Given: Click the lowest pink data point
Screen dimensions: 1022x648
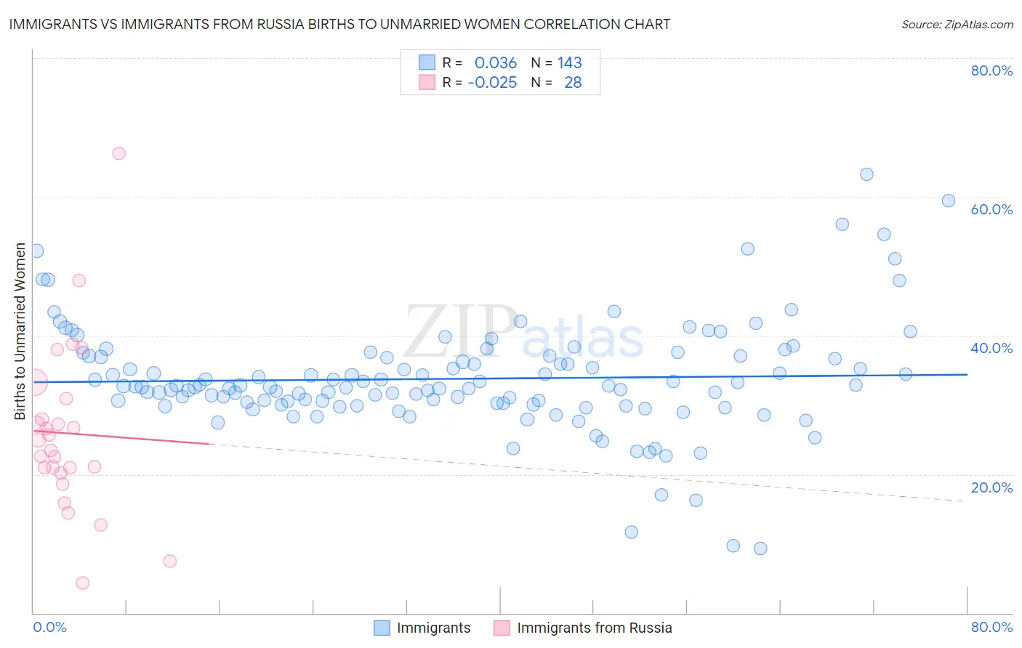Looking at the screenshot, I should coord(83,583).
